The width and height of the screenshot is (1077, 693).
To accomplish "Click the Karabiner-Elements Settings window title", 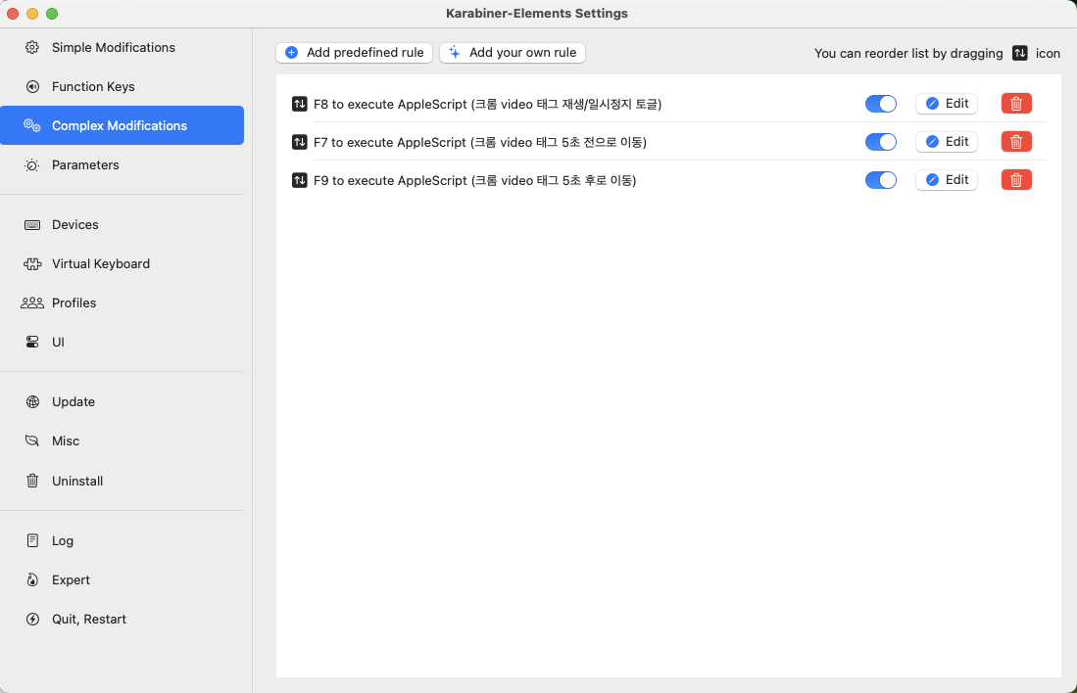I will point(537,13).
